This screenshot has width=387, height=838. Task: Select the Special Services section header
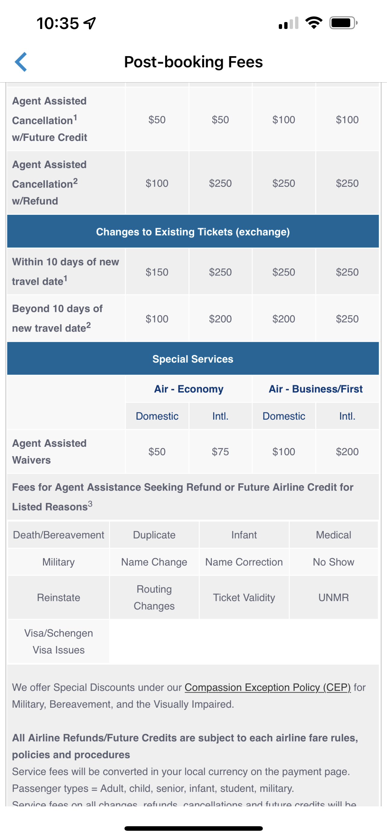[193, 359]
